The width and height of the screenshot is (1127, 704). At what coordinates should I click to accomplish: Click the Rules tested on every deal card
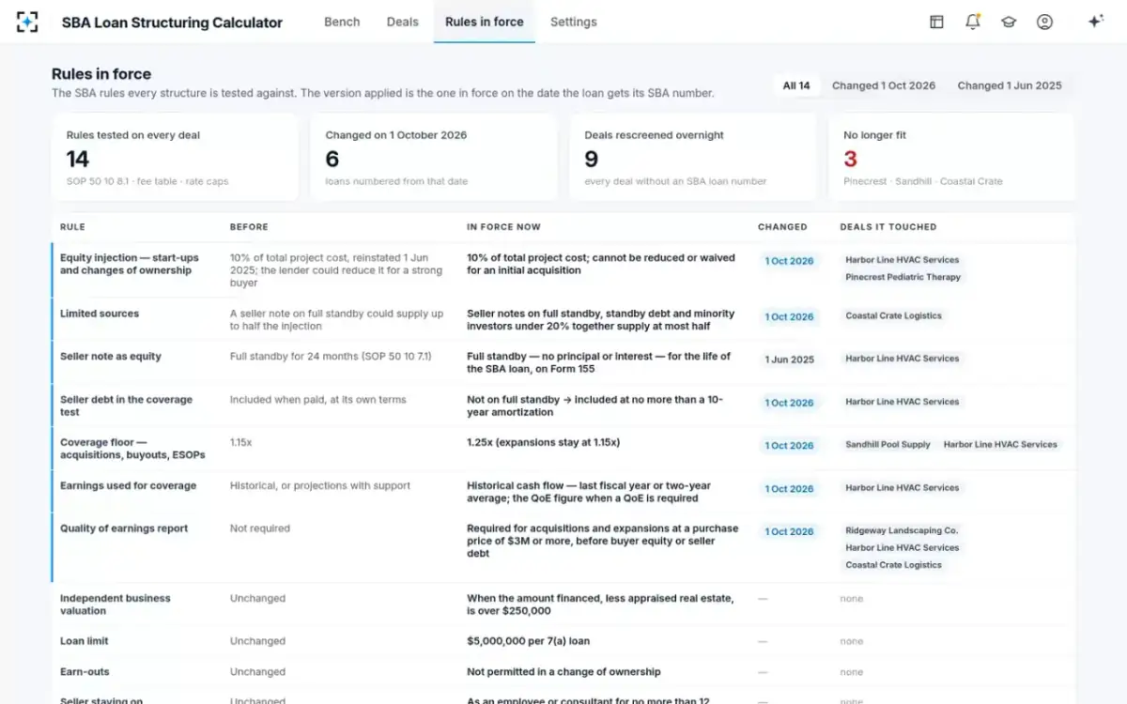click(x=175, y=157)
